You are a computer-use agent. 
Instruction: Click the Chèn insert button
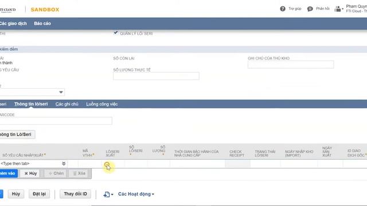56,173
